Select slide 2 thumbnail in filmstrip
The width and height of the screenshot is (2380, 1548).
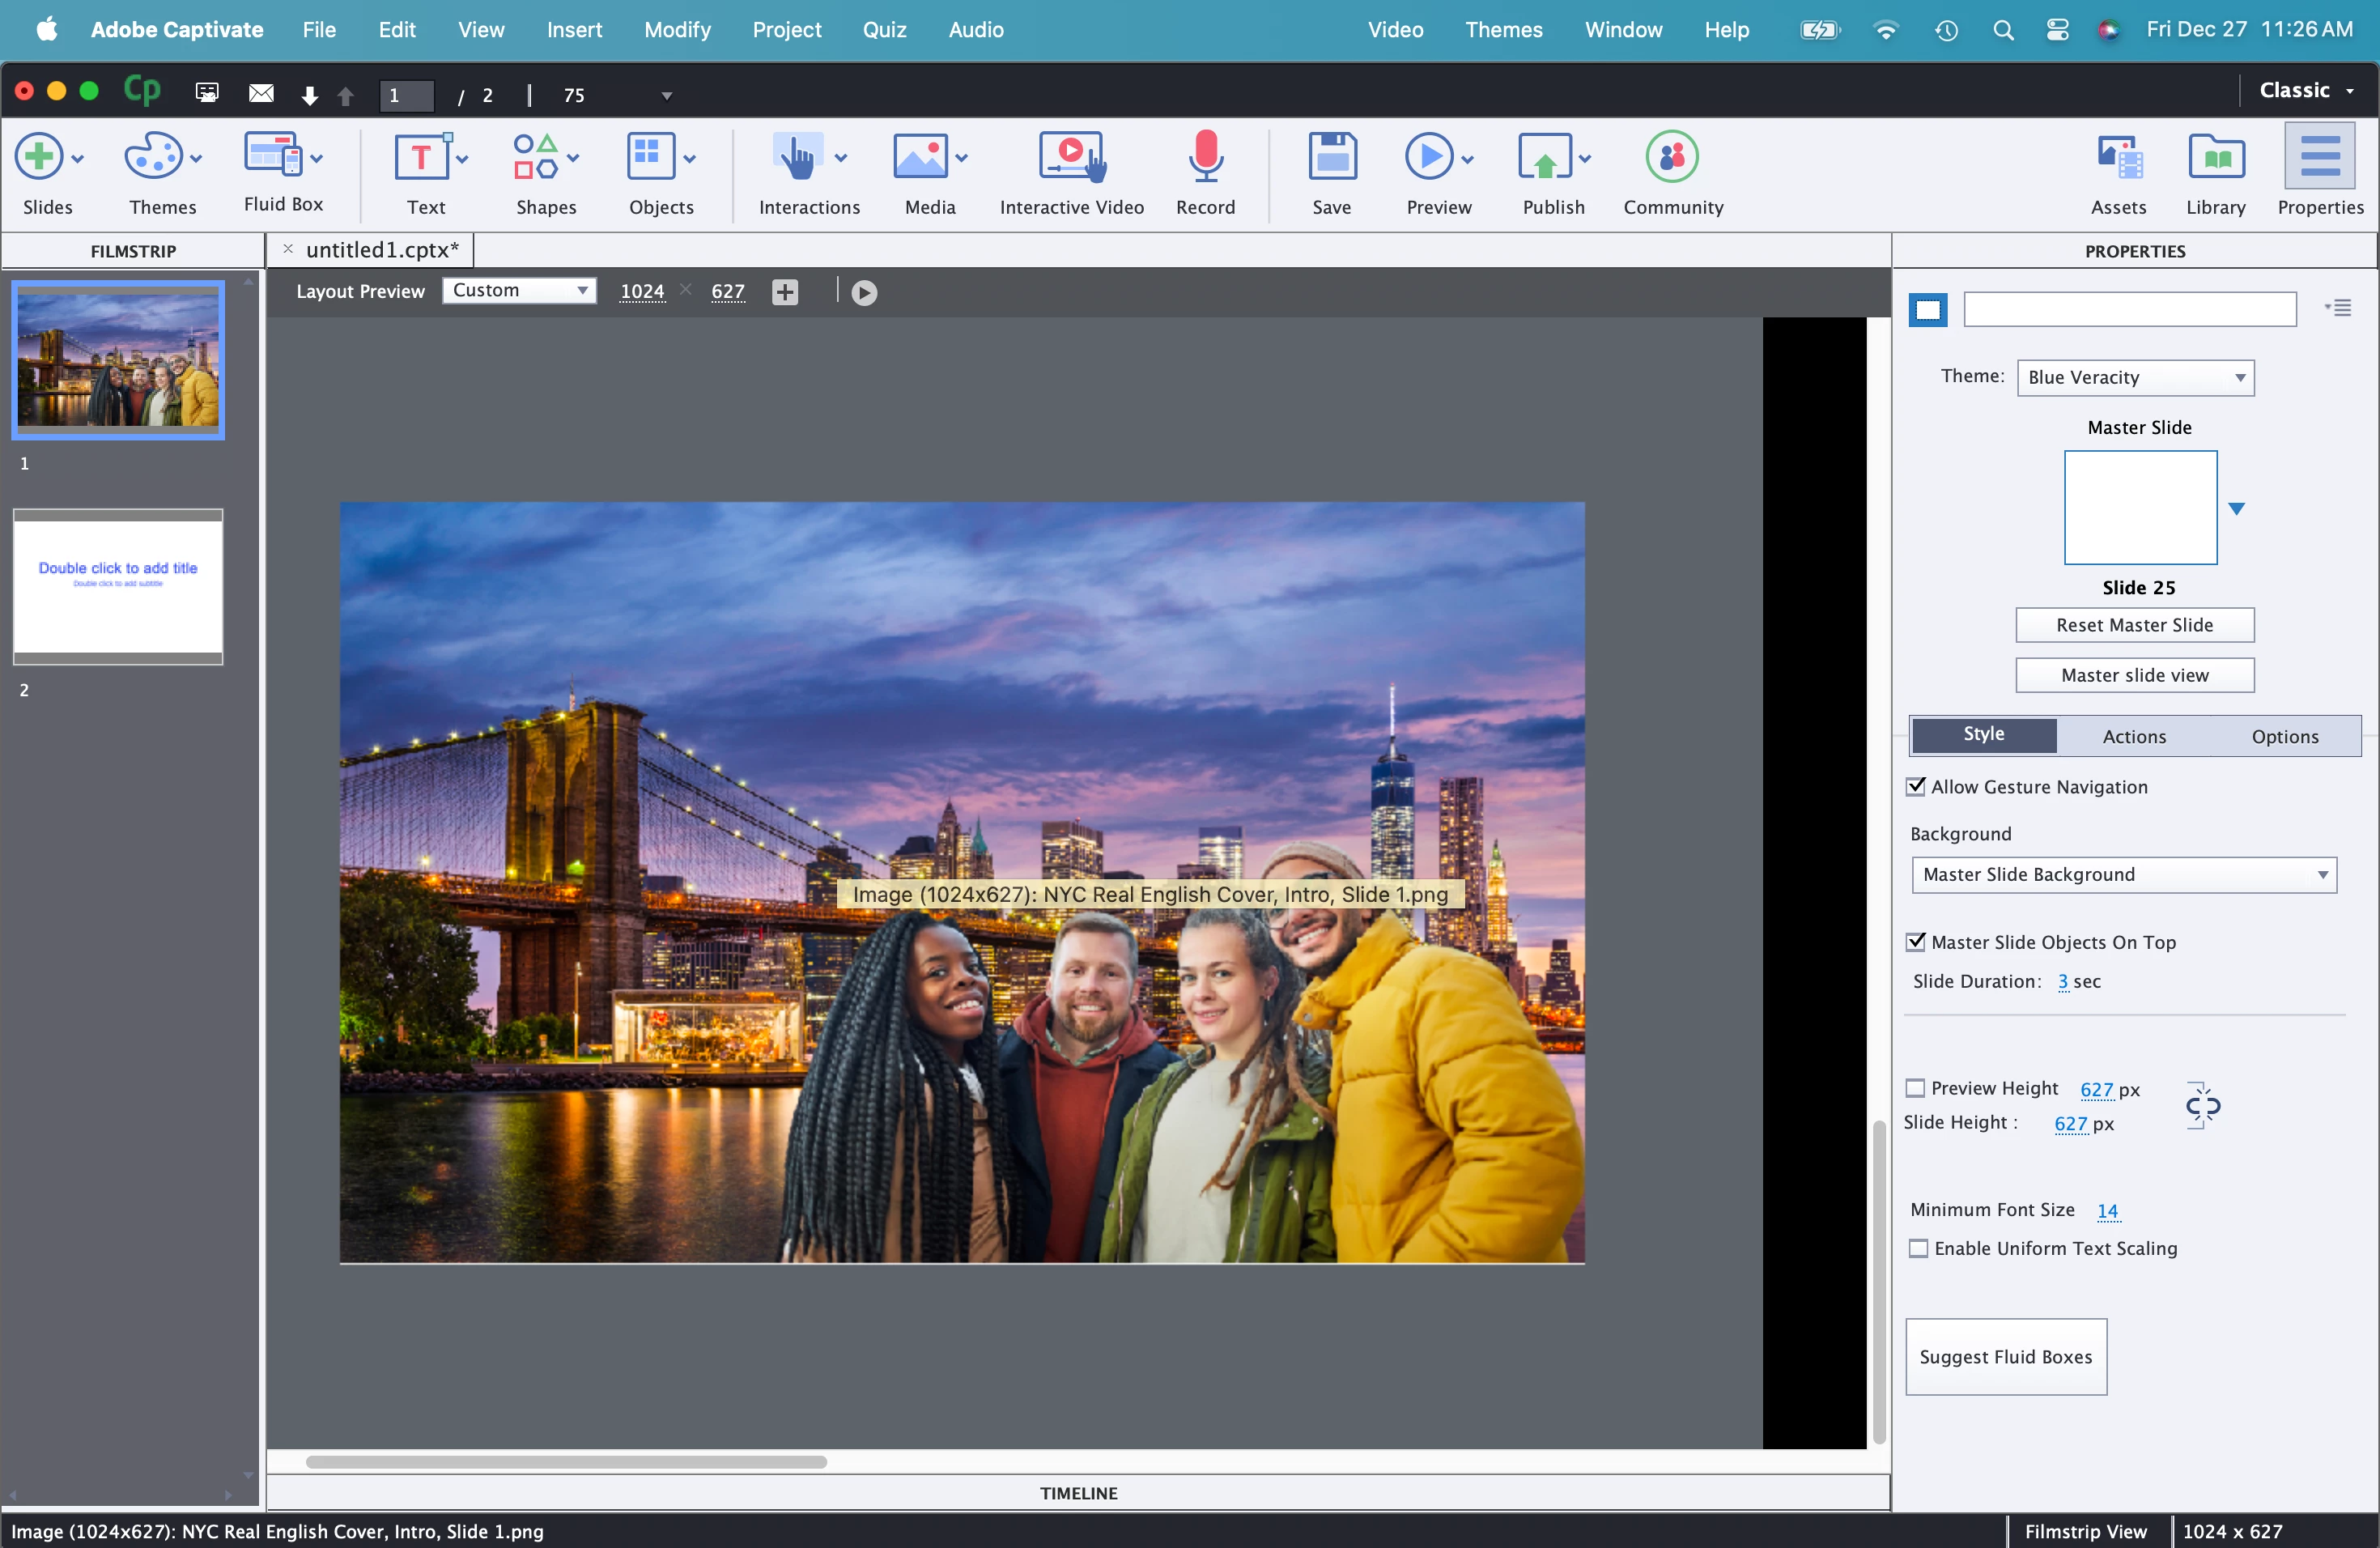coord(118,587)
